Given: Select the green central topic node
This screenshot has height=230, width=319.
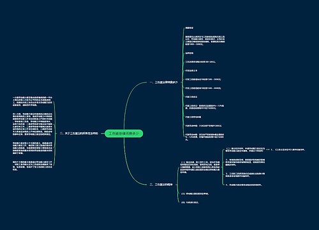Looking at the screenshot, I should click(x=124, y=134).
